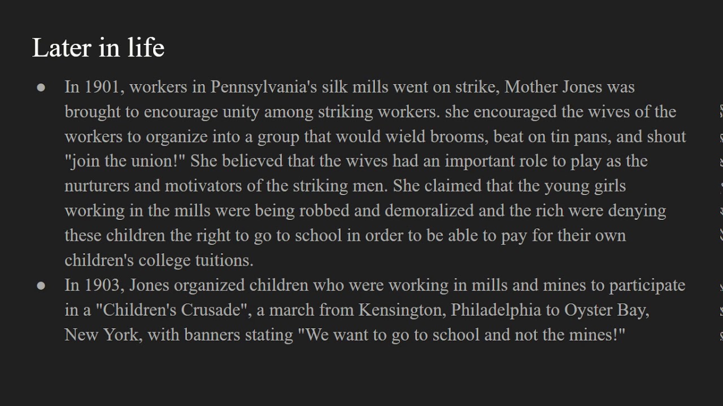Click the word "demoralized"

point(429,211)
